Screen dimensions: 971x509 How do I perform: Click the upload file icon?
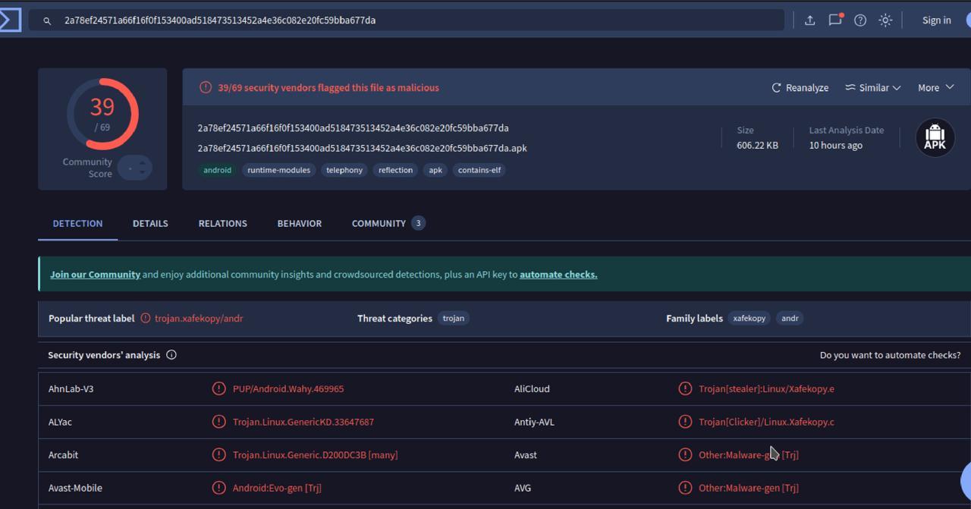coord(810,20)
